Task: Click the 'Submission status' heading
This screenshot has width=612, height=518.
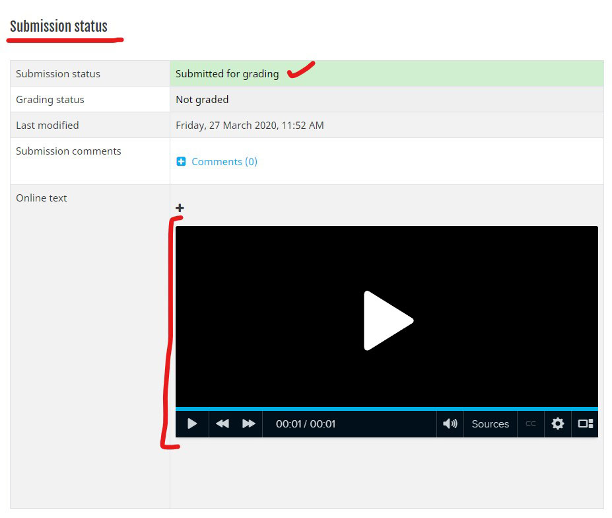Action: pos(59,26)
